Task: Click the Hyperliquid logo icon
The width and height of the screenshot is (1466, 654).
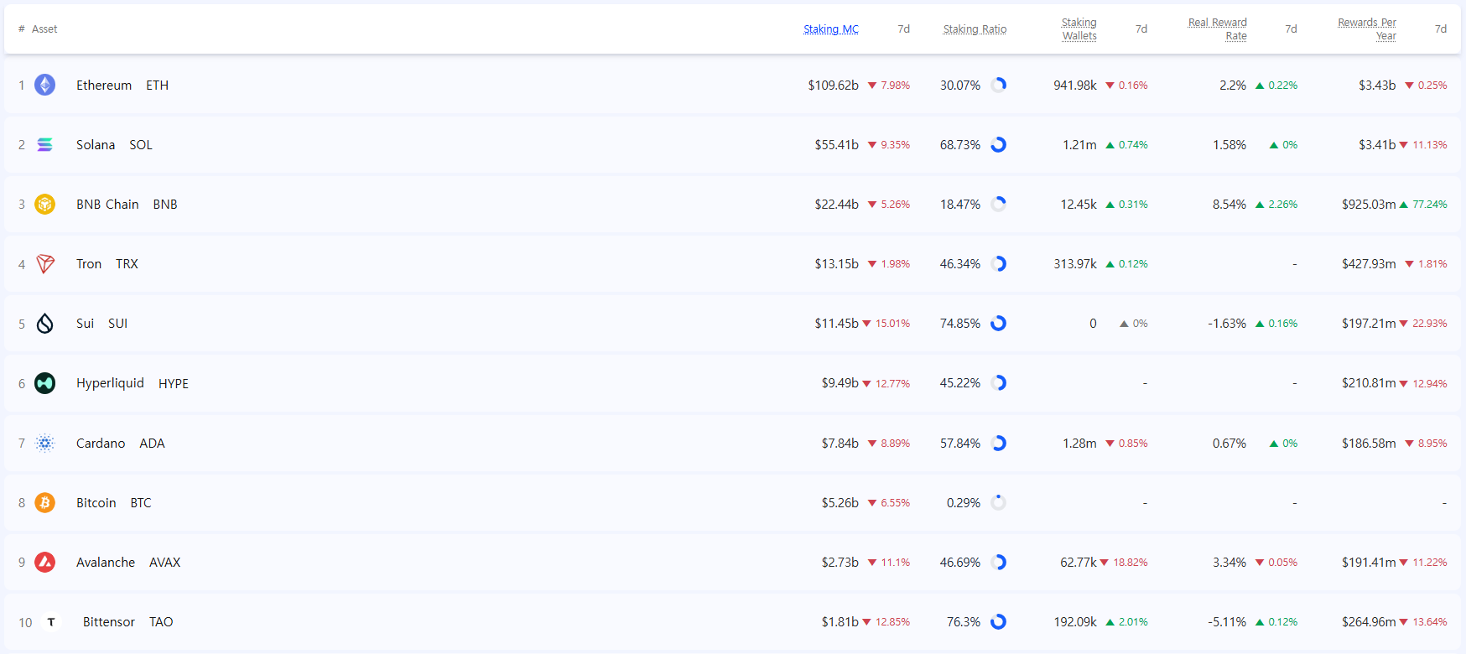Action: [x=44, y=383]
